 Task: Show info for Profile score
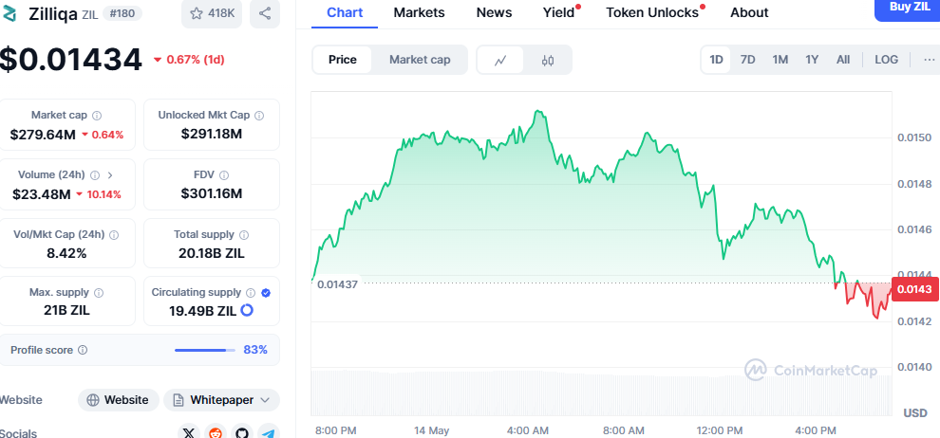[83, 350]
